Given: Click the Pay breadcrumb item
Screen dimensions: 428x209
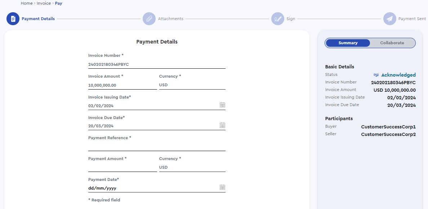Looking at the screenshot, I should click(59, 4).
